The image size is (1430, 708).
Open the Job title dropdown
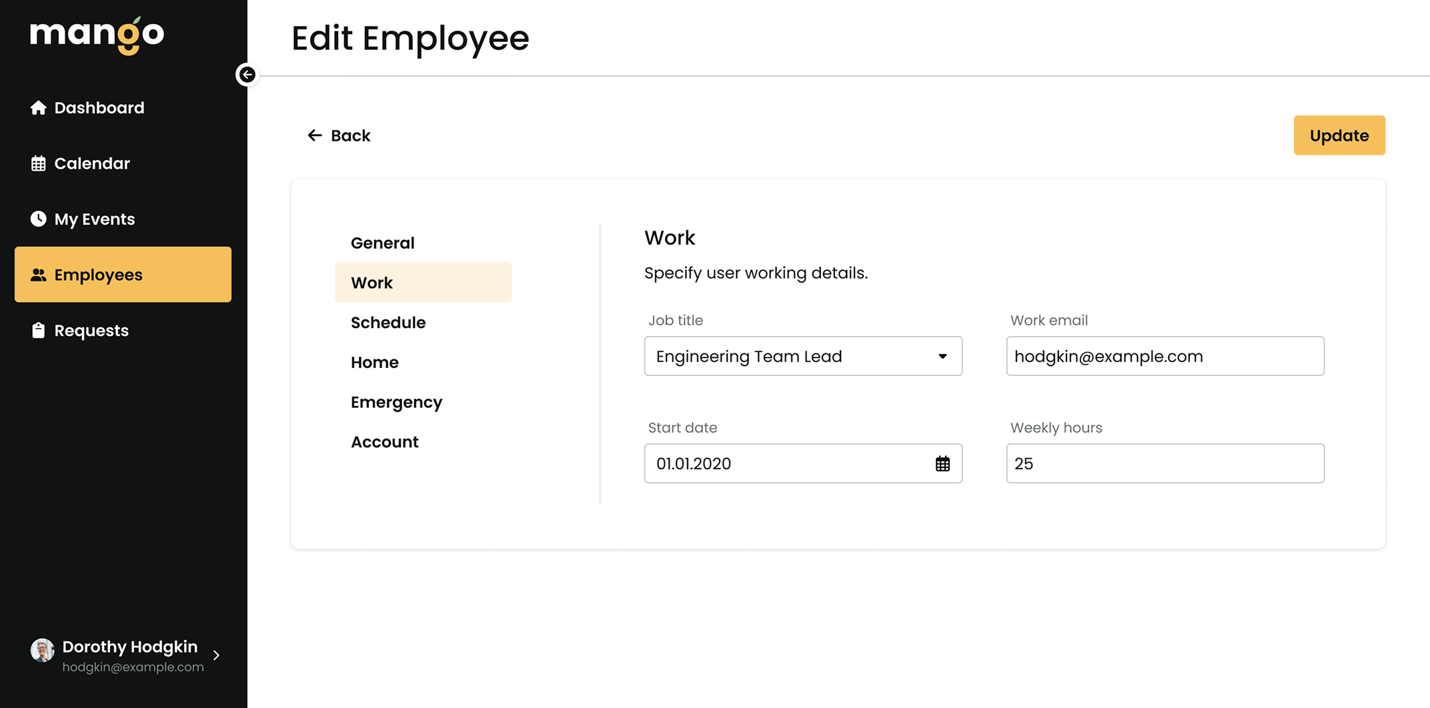pyautogui.click(x=942, y=356)
